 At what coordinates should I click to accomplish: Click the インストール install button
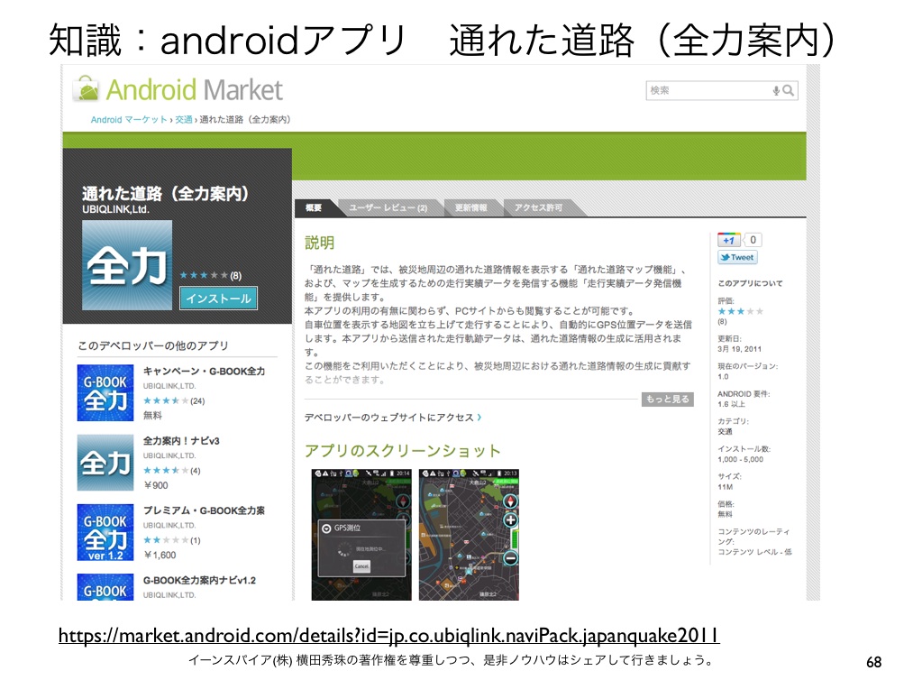[x=218, y=299]
